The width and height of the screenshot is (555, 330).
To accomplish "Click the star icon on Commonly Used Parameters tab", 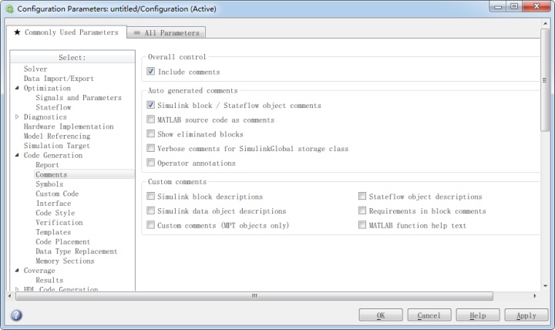I will [17, 32].
